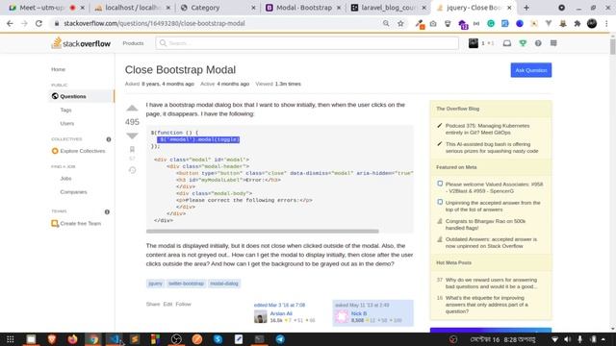Open the modal-dialog tag

(x=224, y=284)
